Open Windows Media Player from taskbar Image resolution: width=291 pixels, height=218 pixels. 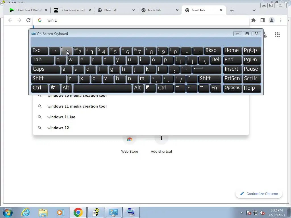coord(60,212)
